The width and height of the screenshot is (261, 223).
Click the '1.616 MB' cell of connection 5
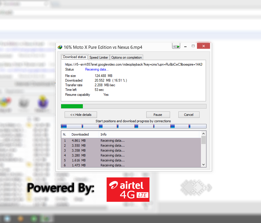pos(79,160)
